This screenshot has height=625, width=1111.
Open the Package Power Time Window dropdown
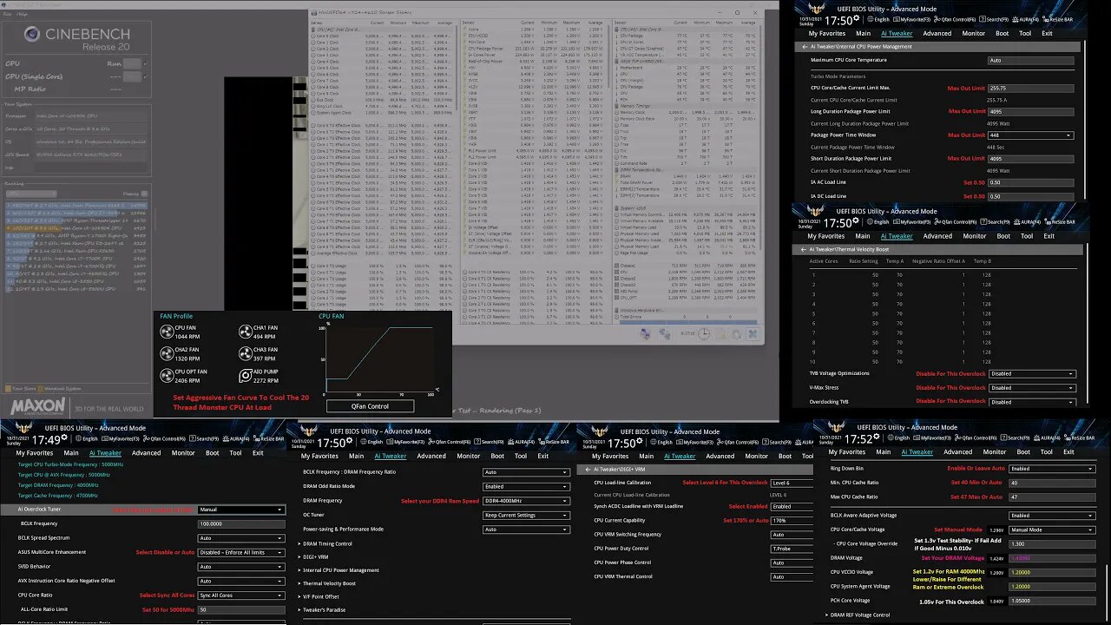pos(1031,135)
